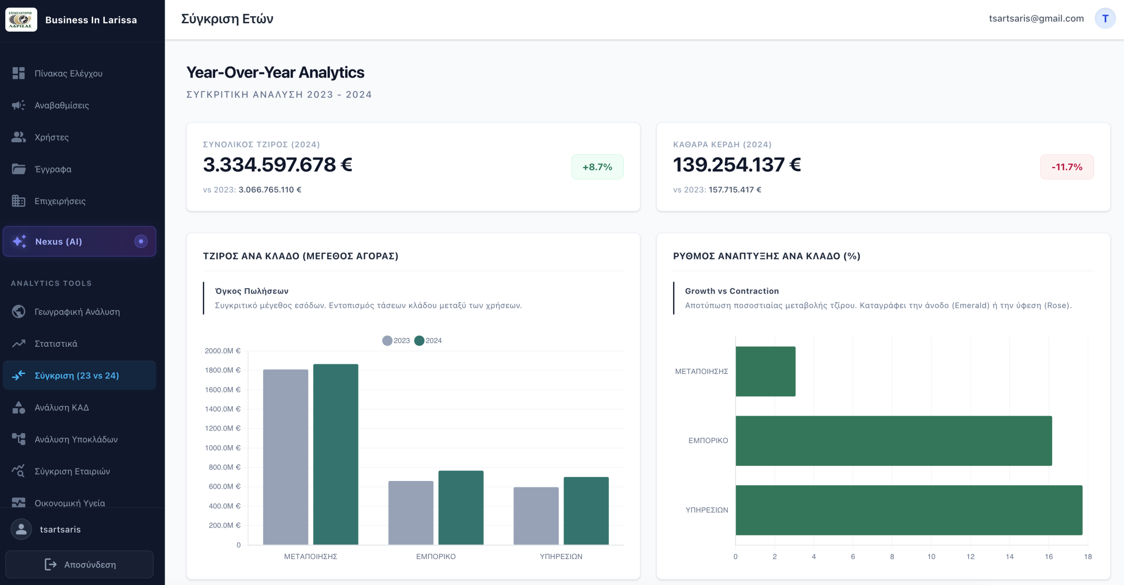Go to Επιχειρήσεις page
The width and height of the screenshot is (1124, 585).
click(79, 201)
